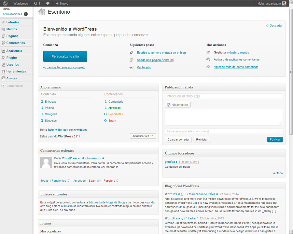
Task: Go to Actualizaciones submenu
Action: click(12, 14)
